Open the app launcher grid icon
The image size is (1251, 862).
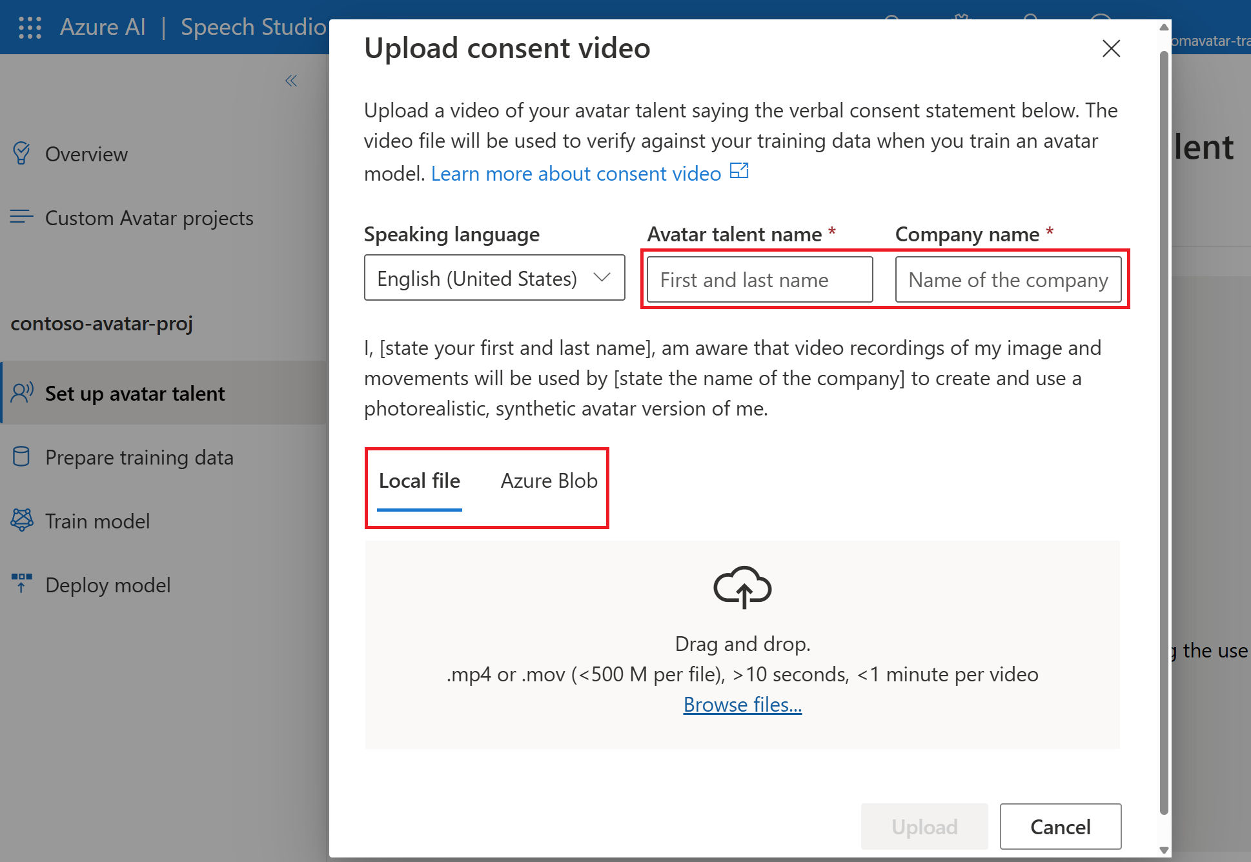30,27
